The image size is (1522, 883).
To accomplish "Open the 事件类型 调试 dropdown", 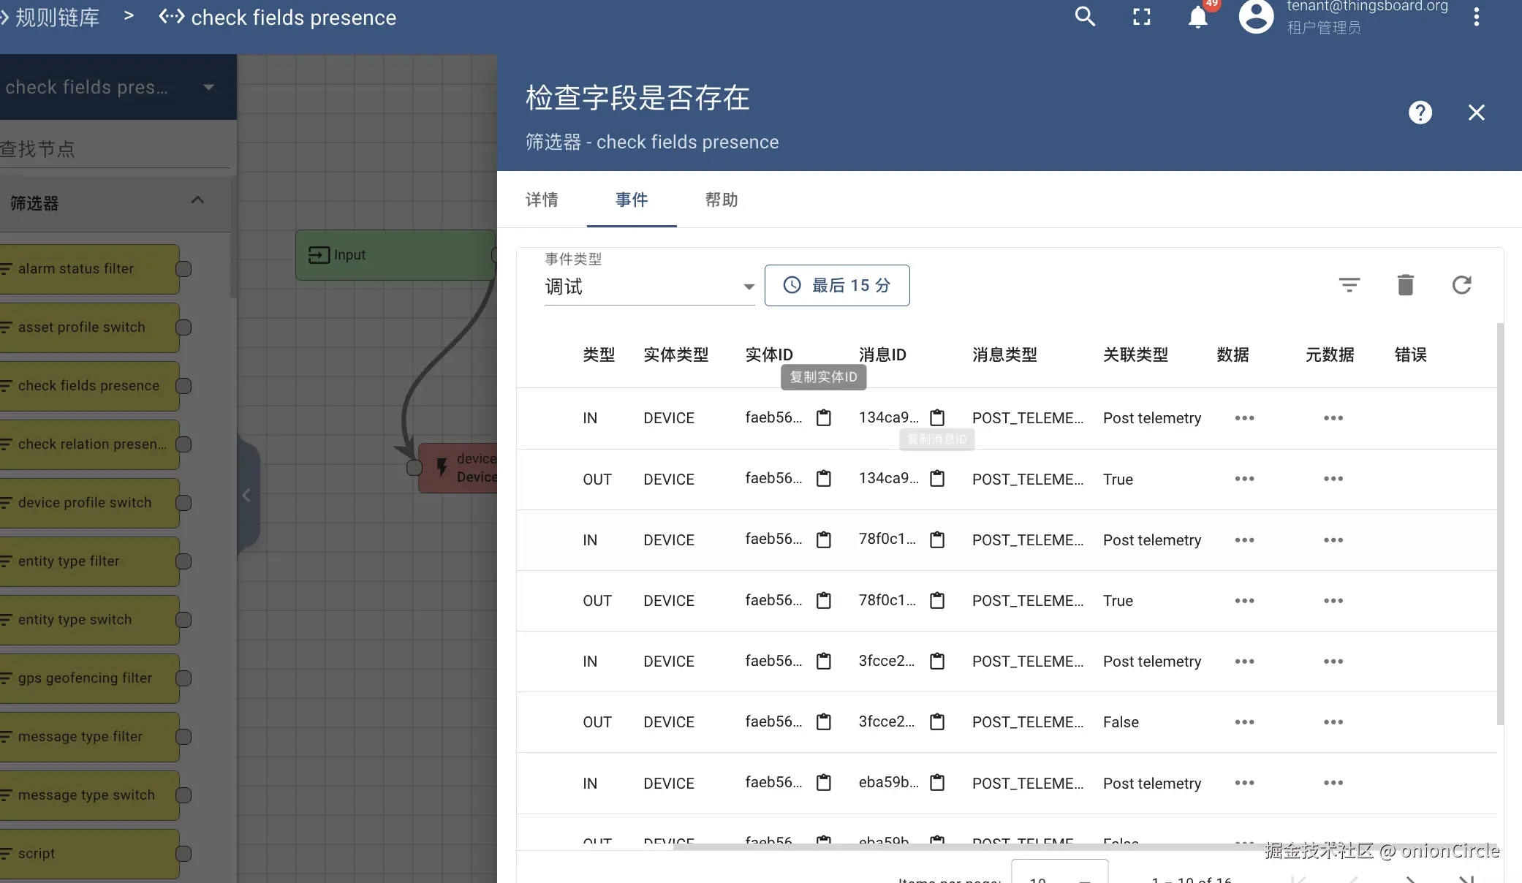I will pos(649,287).
